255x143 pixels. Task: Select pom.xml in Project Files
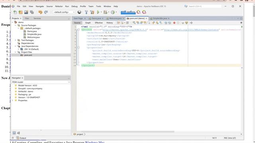pyautogui.click(x=28, y=55)
